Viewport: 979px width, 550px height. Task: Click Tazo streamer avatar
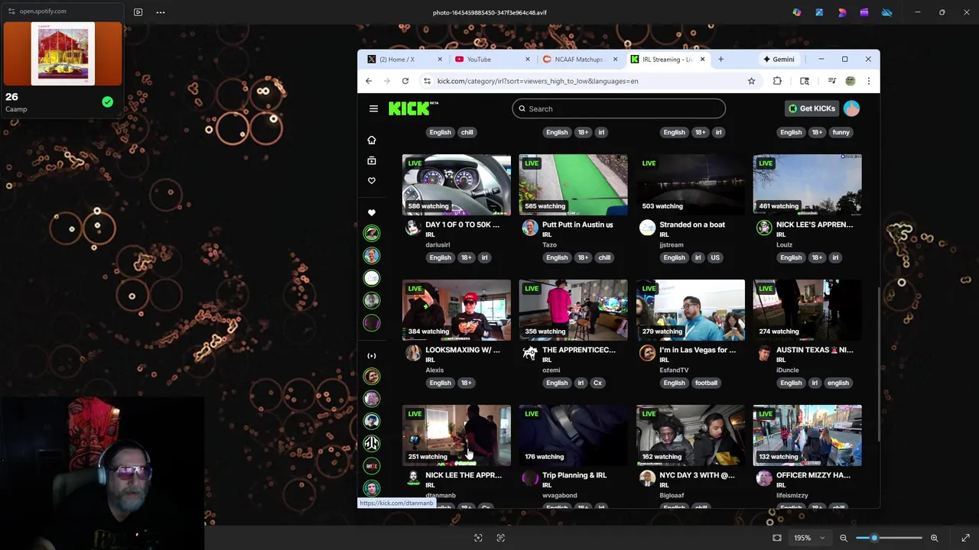pyautogui.click(x=530, y=228)
